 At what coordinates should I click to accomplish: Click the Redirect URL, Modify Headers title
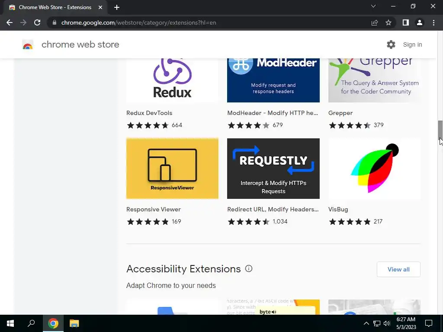point(273,210)
